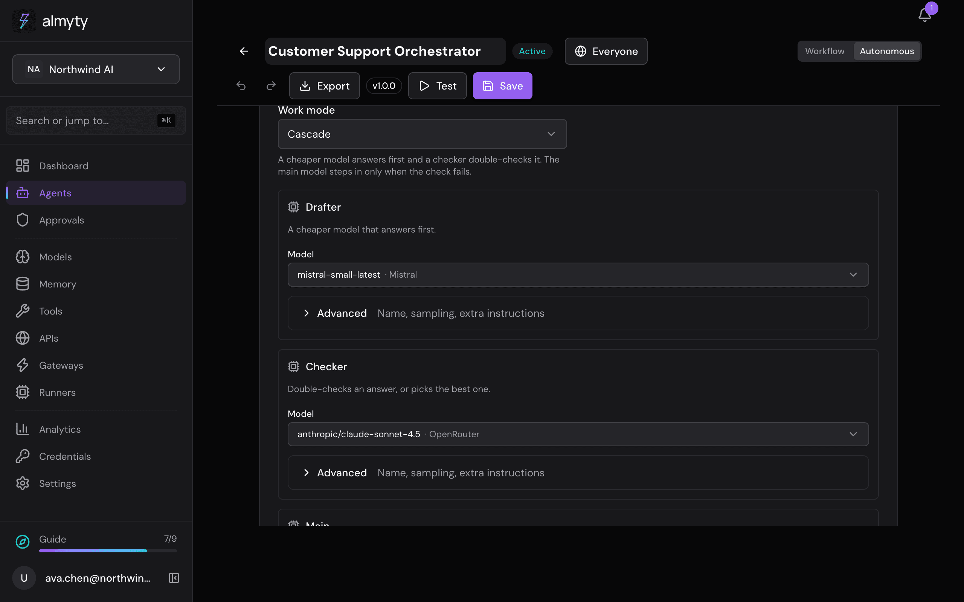The height and width of the screenshot is (602, 964).
Task: Open the Checker model dropdown
Action: (578, 434)
